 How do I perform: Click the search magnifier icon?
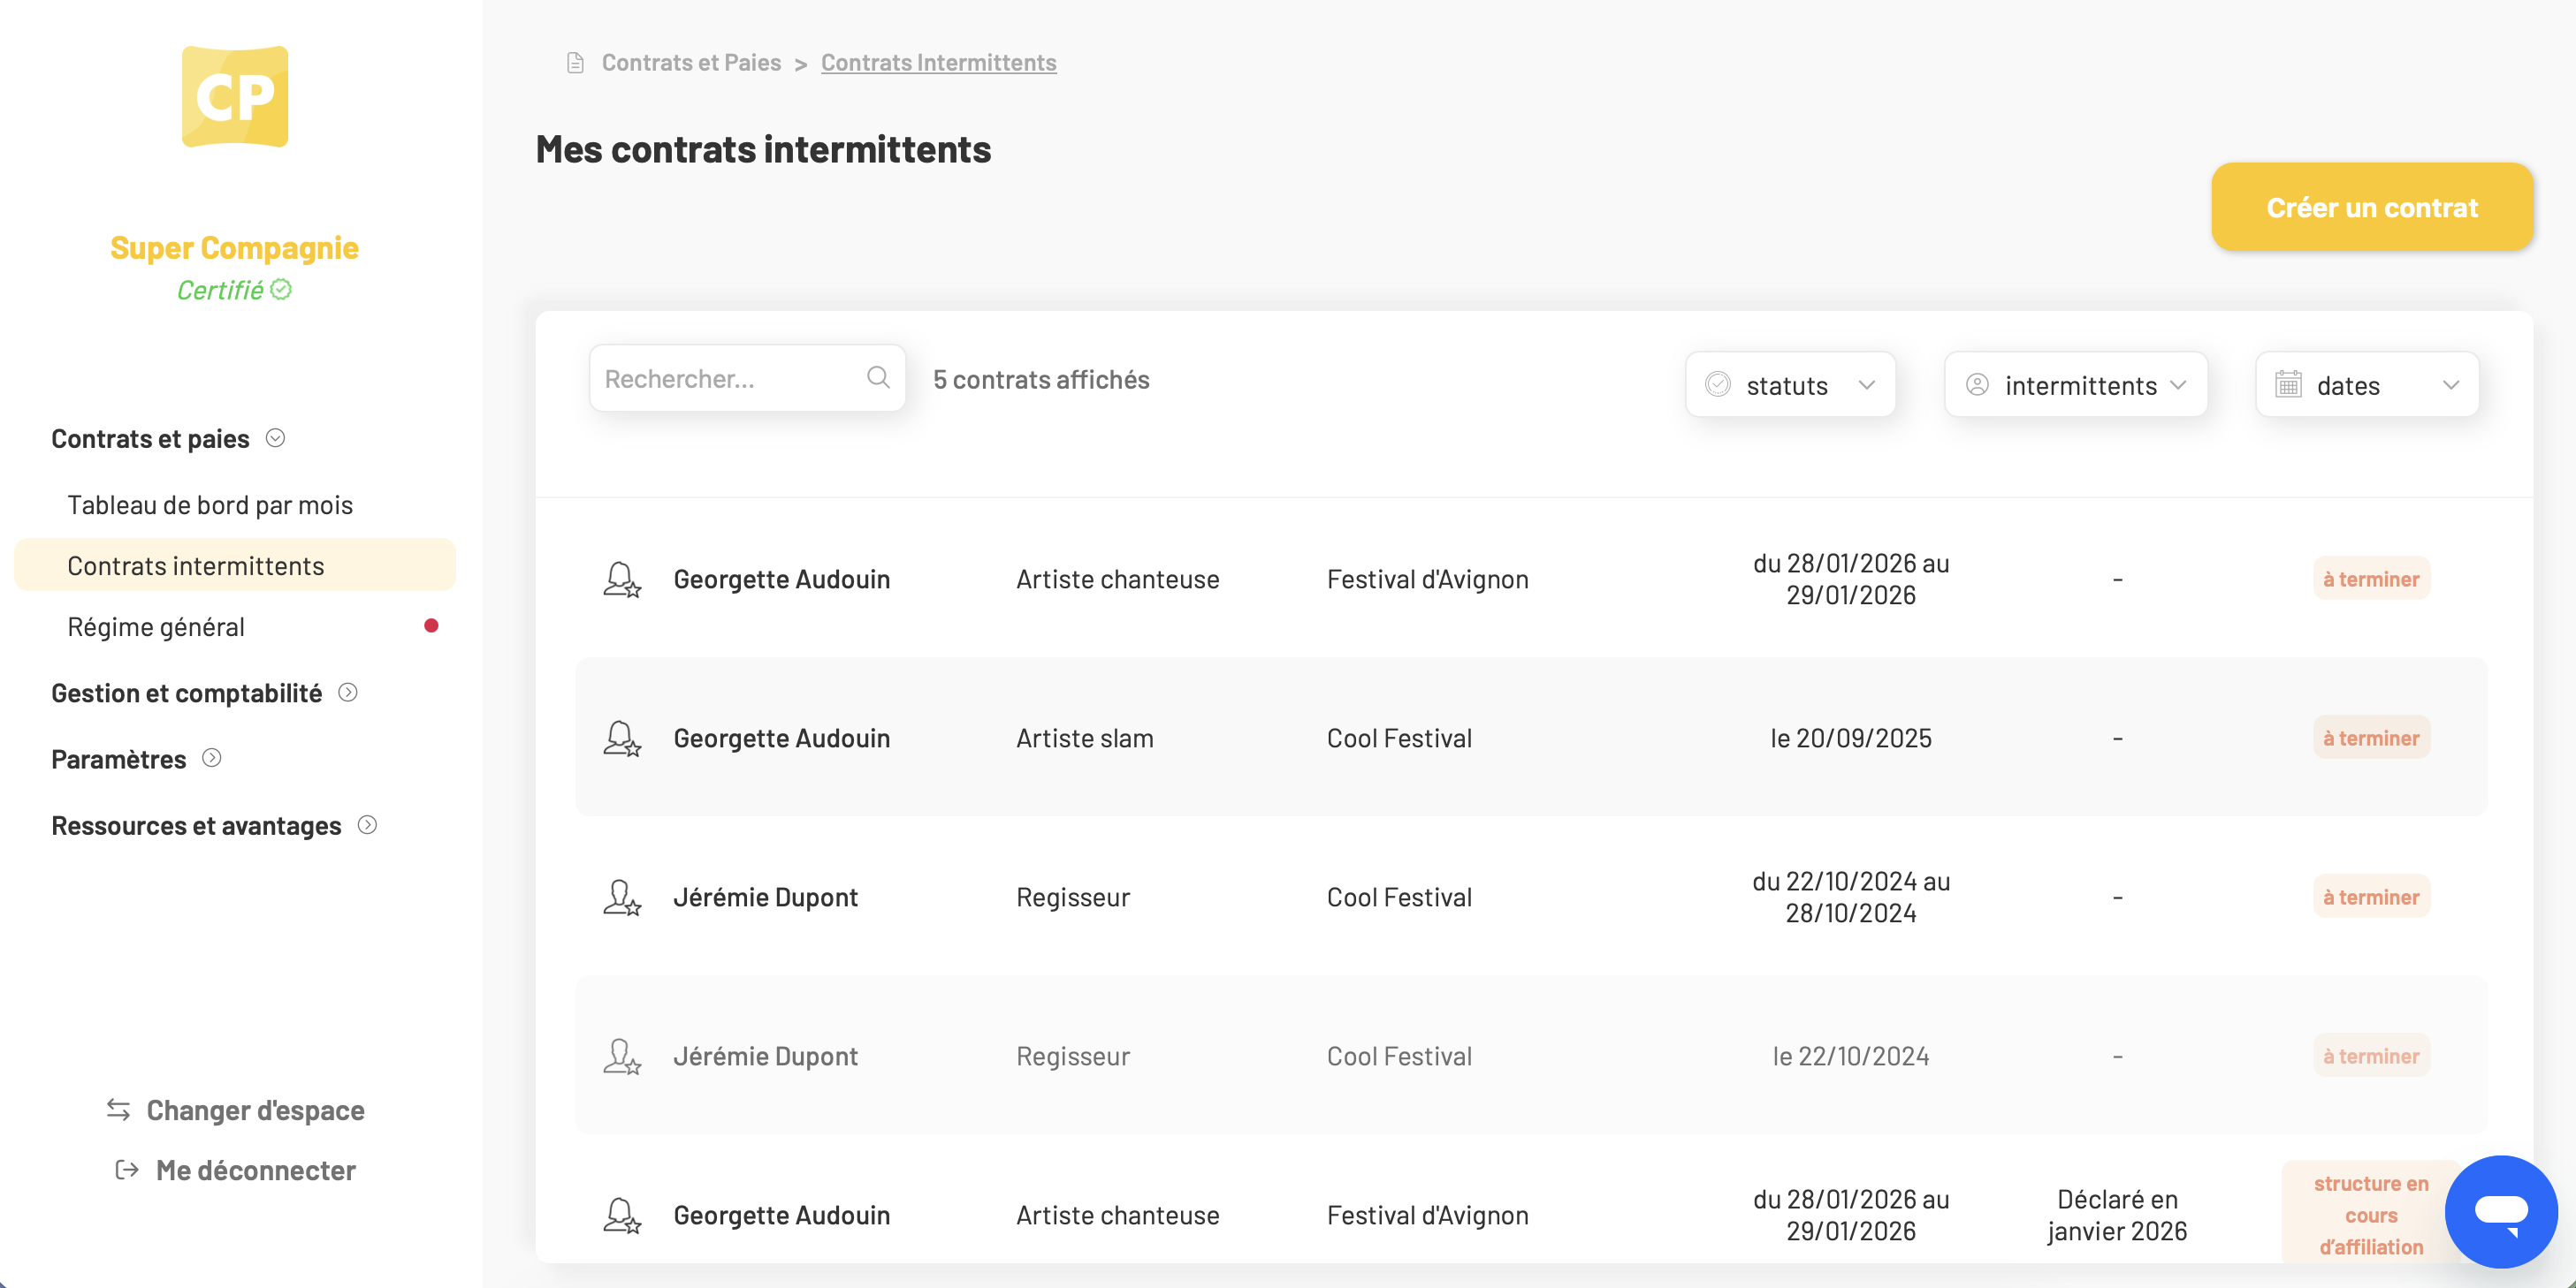878,378
